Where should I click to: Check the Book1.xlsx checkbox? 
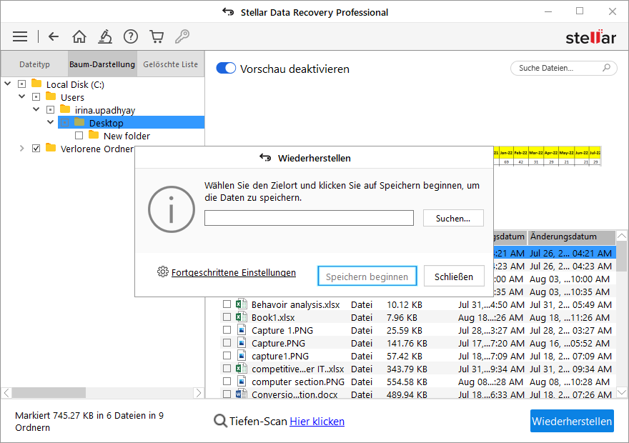(227, 317)
